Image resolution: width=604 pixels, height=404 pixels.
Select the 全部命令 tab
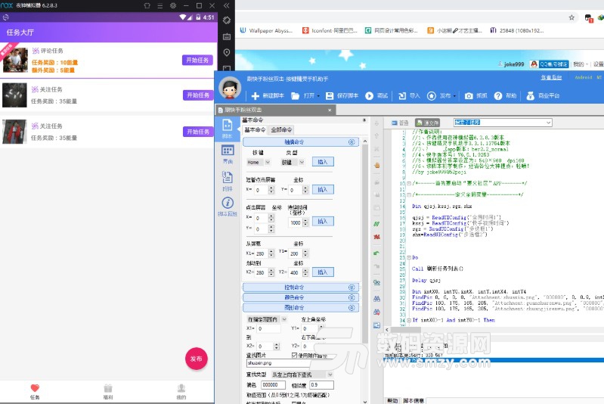pyautogui.click(x=281, y=130)
